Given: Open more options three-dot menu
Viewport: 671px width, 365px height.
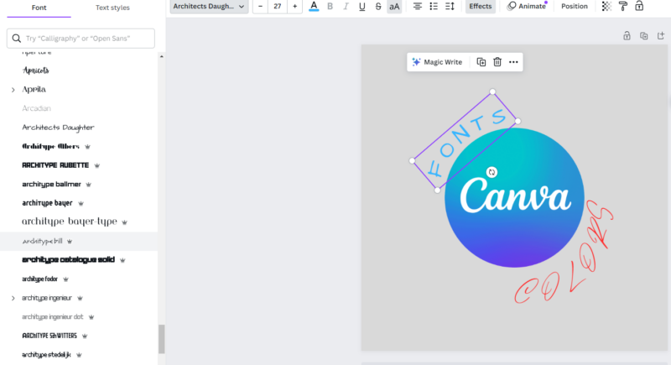Looking at the screenshot, I should tap(513, 62).
